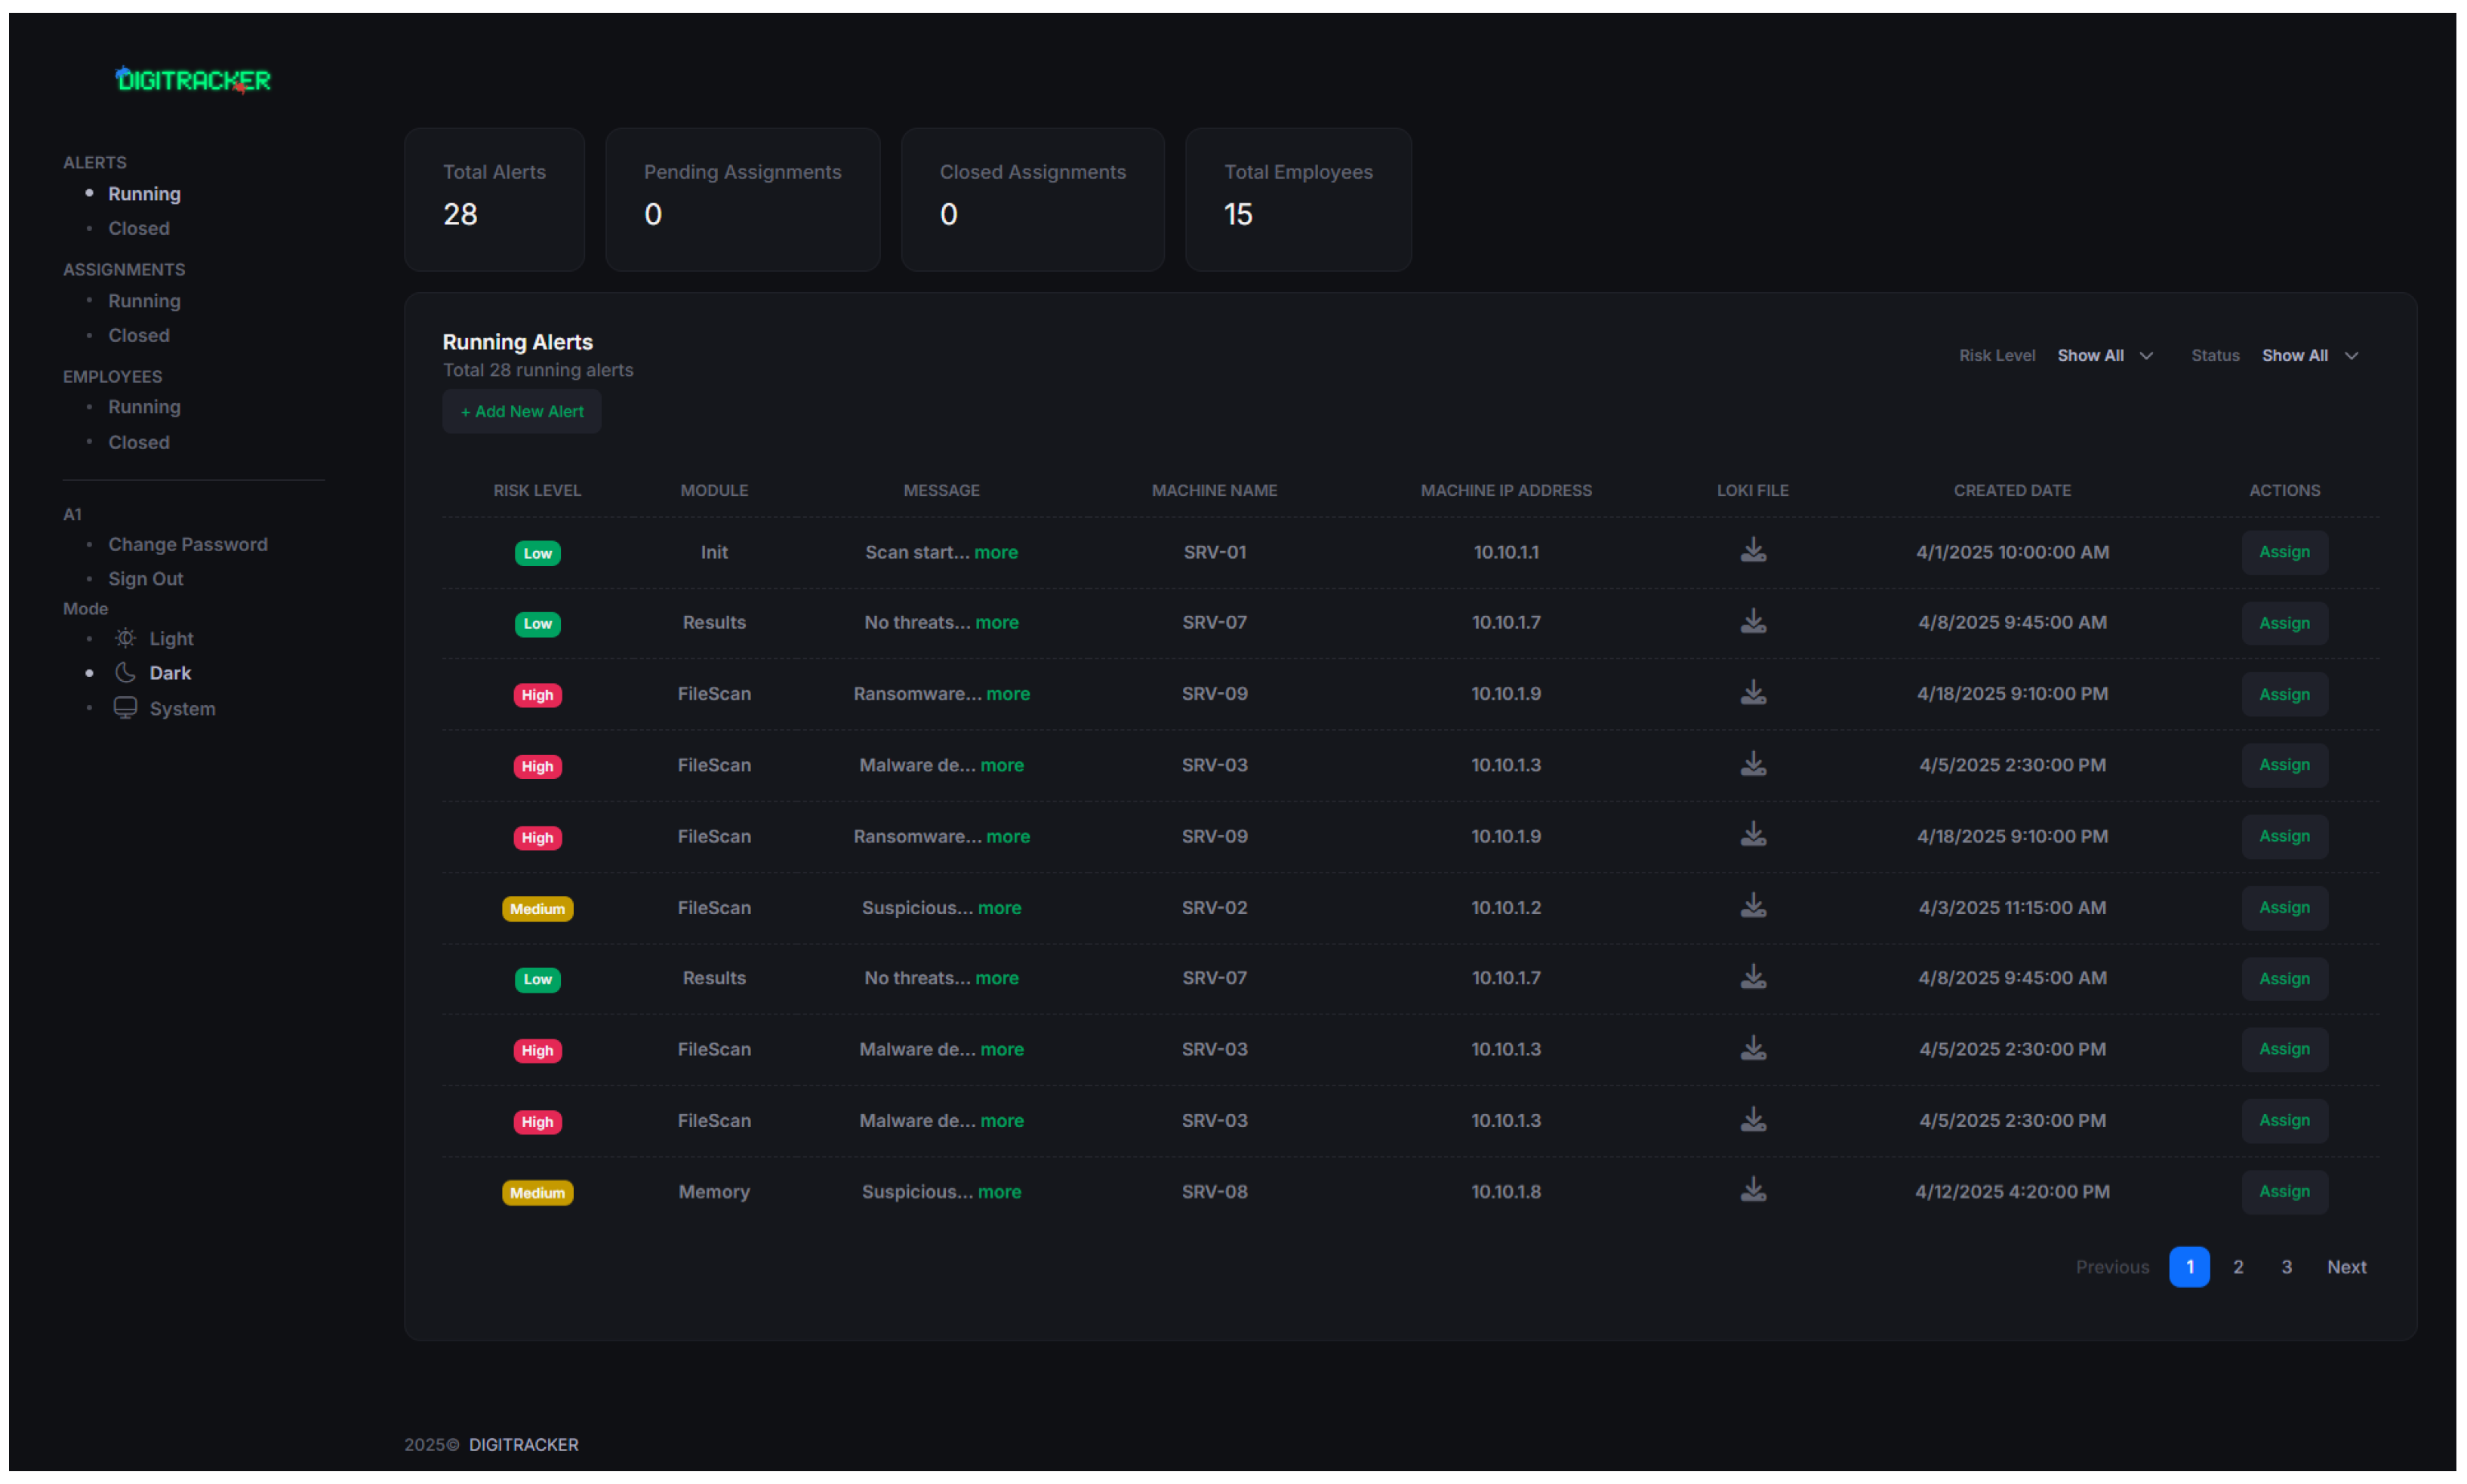This screenshot has height=1484, width=2467.
Task: Click the DIGITRACKER logo
Action: [193, 80]
